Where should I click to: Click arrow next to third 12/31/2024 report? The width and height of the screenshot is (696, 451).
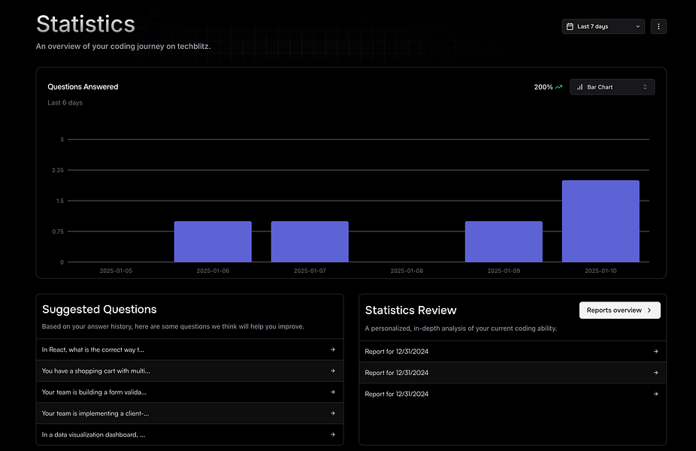coord(655,394)
